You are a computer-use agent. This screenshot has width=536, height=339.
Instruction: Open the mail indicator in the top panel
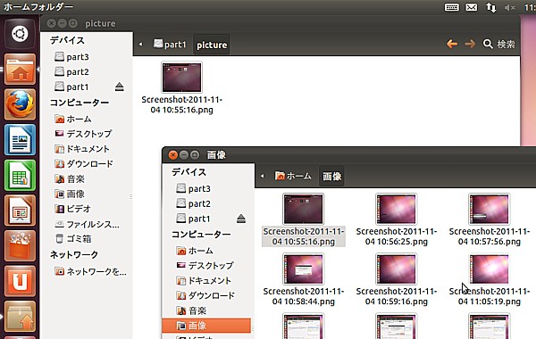472,7
